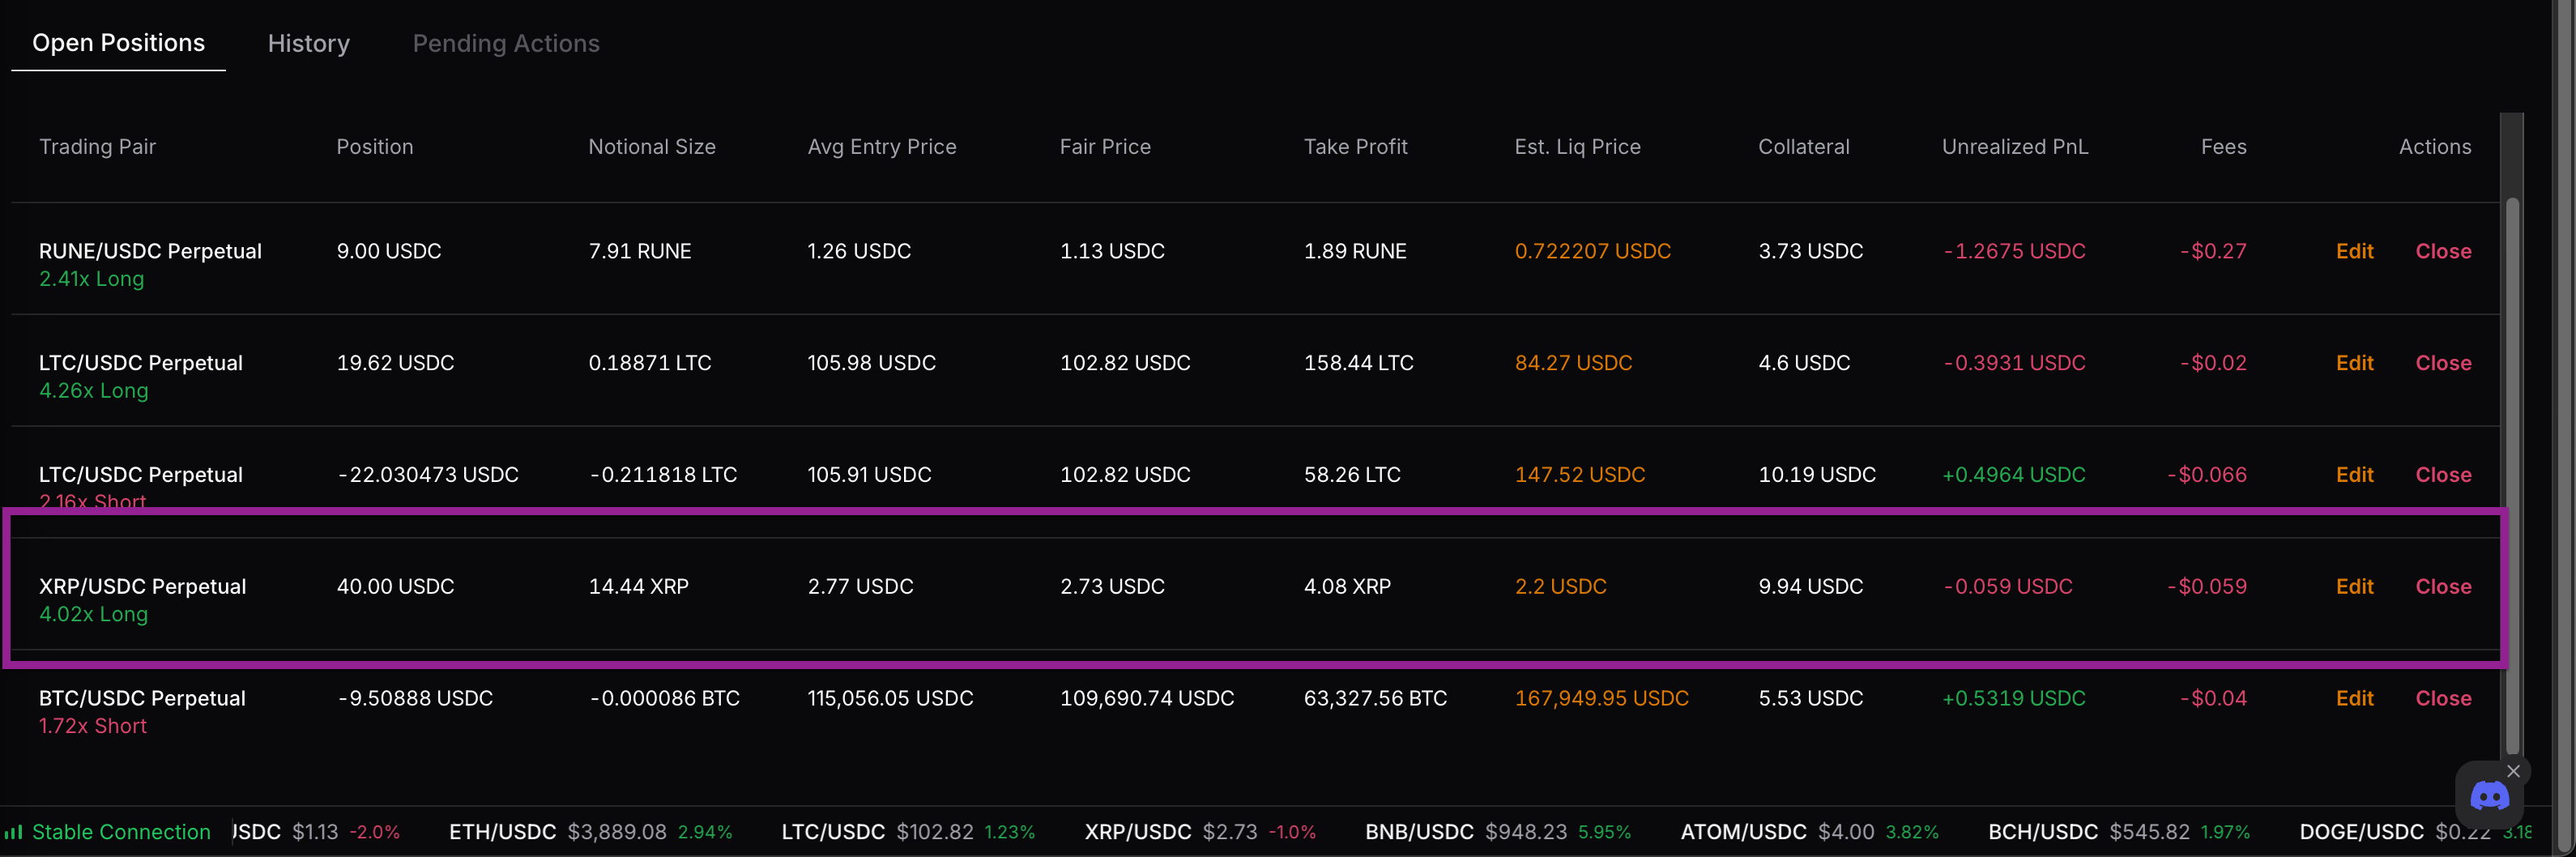Select the Open Positions tab
Viewport: 2576px width, 857px height.
(118, 43)
